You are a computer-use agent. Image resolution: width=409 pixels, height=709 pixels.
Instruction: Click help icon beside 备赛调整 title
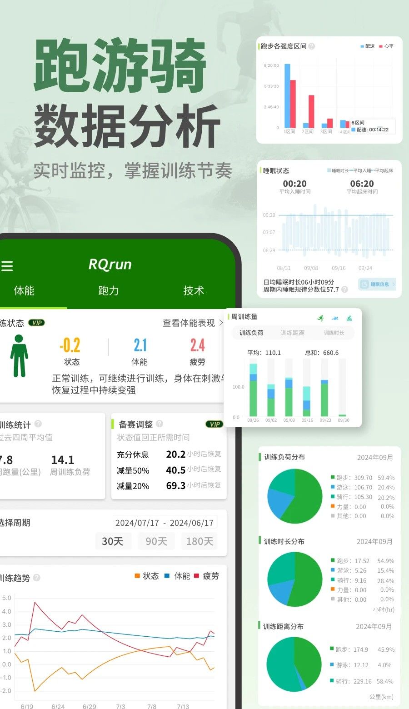pos(160,424)
